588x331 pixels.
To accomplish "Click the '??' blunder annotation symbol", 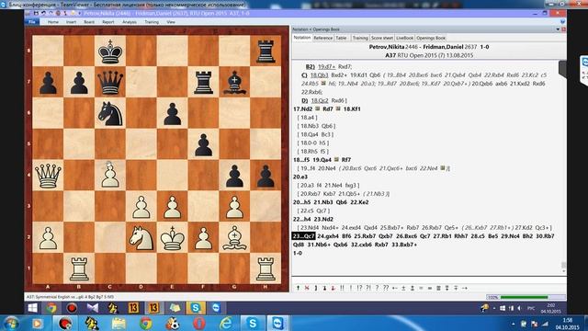I will [x=386, y=288].
